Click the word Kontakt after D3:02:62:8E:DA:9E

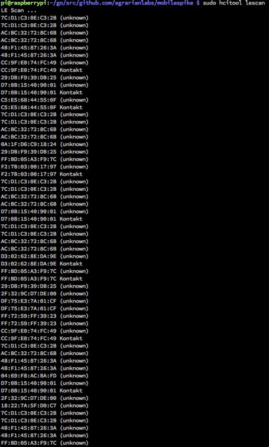coord(71,264)
